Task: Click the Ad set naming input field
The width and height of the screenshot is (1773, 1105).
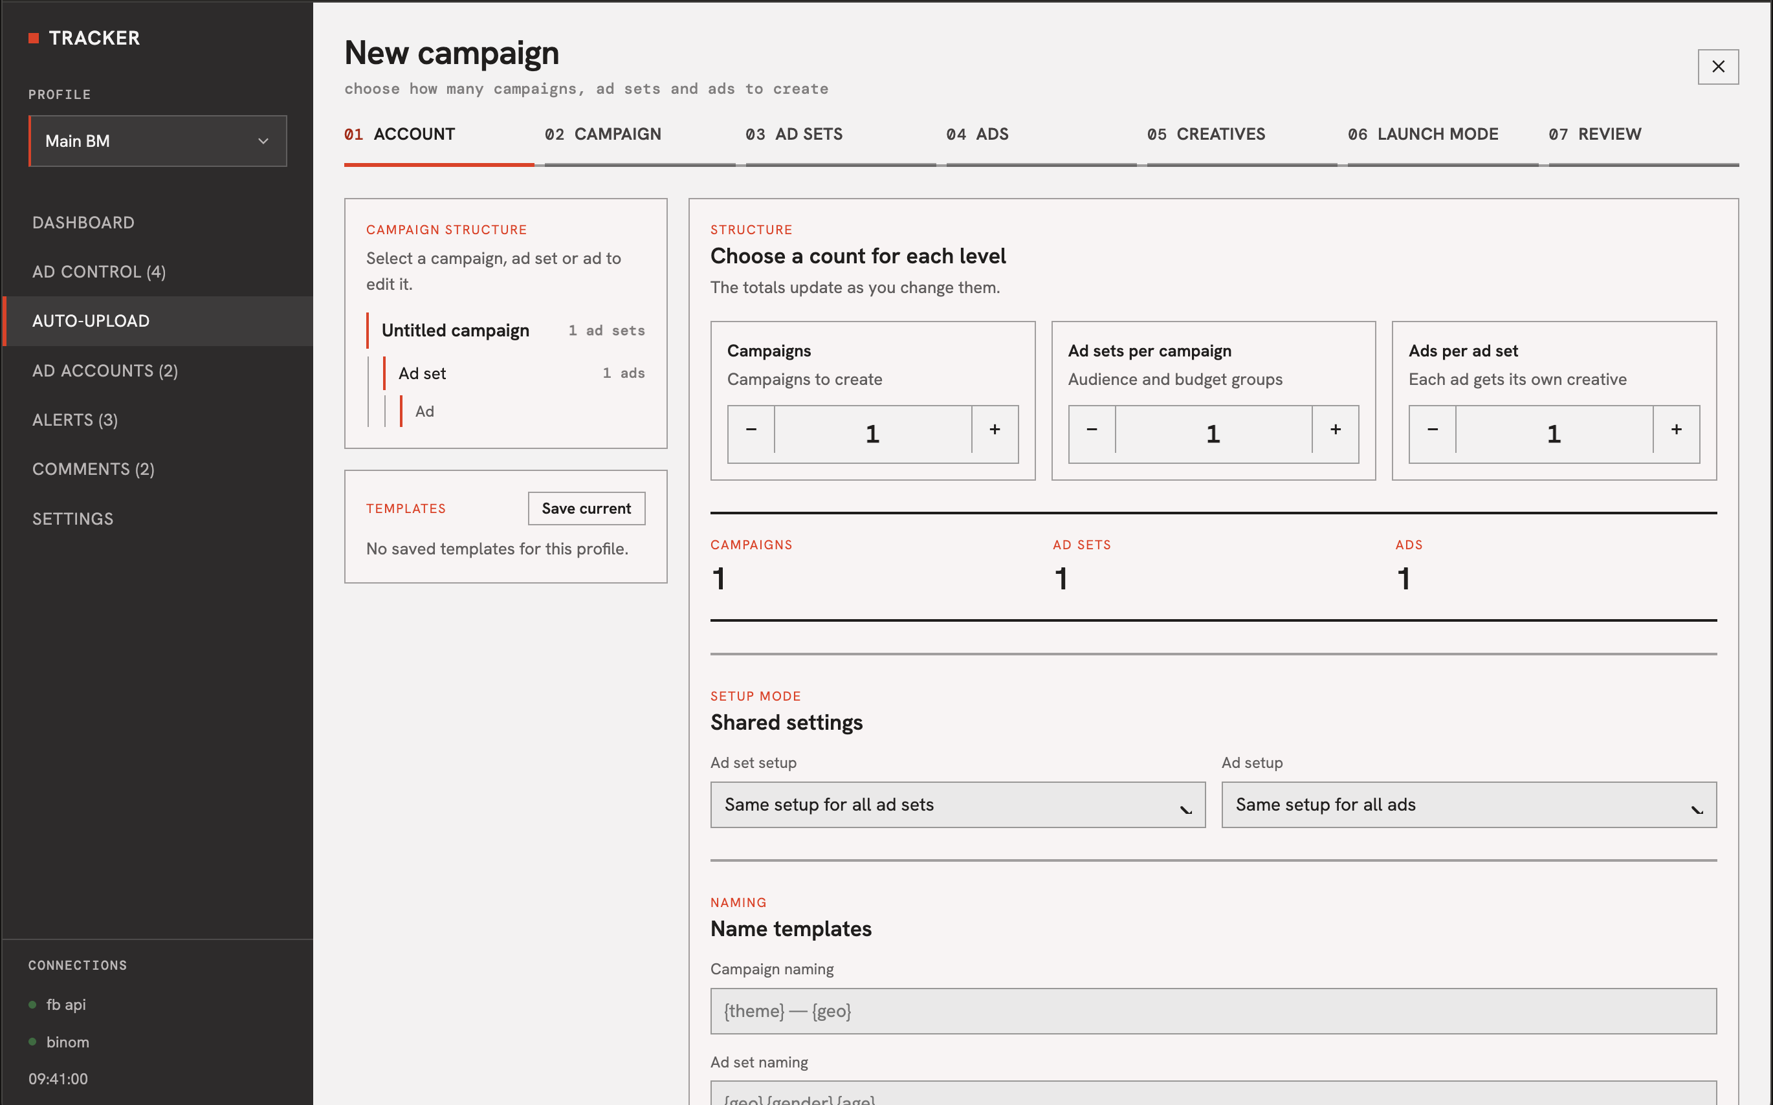Action: (1213, 1093)
